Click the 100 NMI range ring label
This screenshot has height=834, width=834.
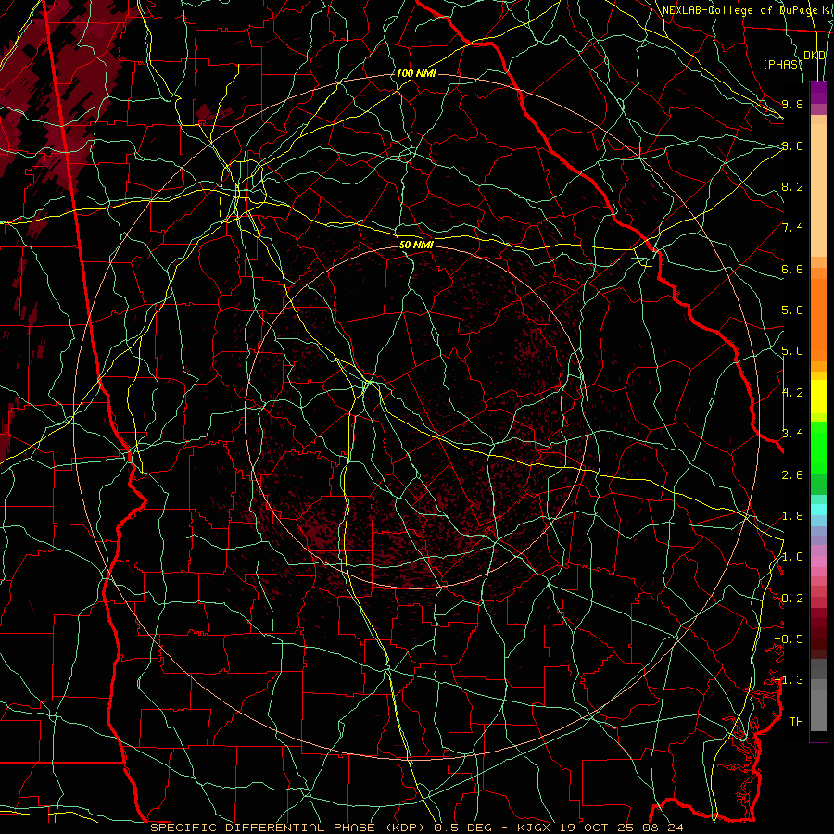point(416,73)
